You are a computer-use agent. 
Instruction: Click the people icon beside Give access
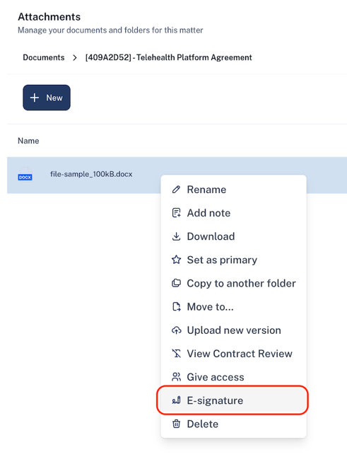(x=176, y=377)
